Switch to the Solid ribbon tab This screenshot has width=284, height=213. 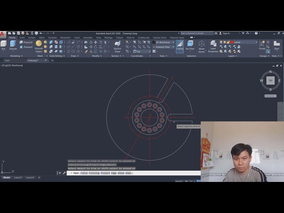[22, 38]
